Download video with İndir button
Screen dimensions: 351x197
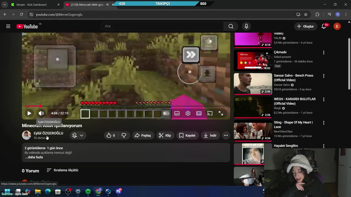point(210,135)
